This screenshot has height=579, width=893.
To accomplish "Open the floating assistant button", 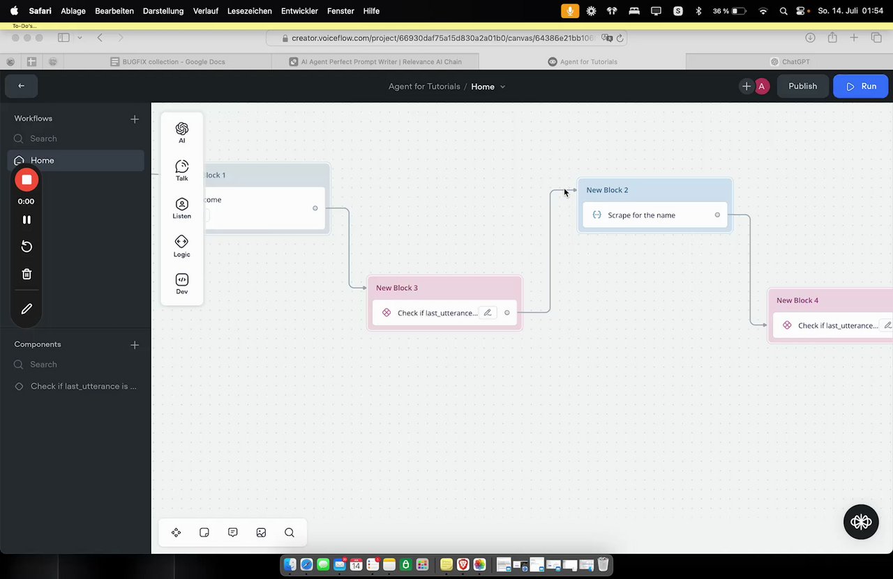I will 861,522.
